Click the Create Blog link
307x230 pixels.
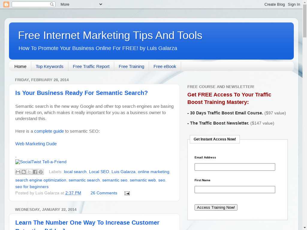[x=275, y=4]
